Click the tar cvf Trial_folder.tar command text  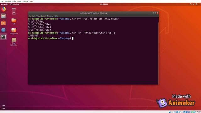(95, 19)
